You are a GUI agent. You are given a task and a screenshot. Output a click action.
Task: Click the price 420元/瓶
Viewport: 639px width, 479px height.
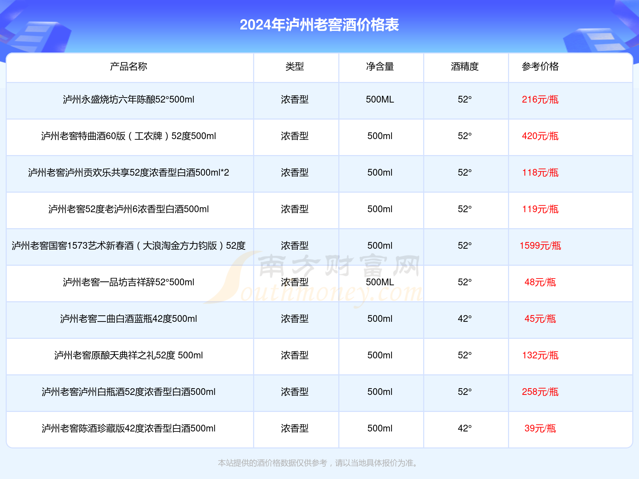click(540, 136)
